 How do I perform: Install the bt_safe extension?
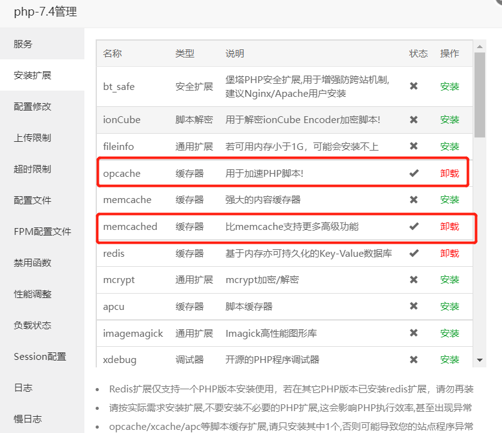click(449, 86)
